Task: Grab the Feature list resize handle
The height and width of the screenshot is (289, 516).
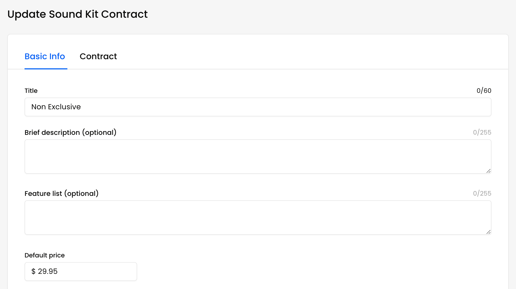Action: [488, 232]
